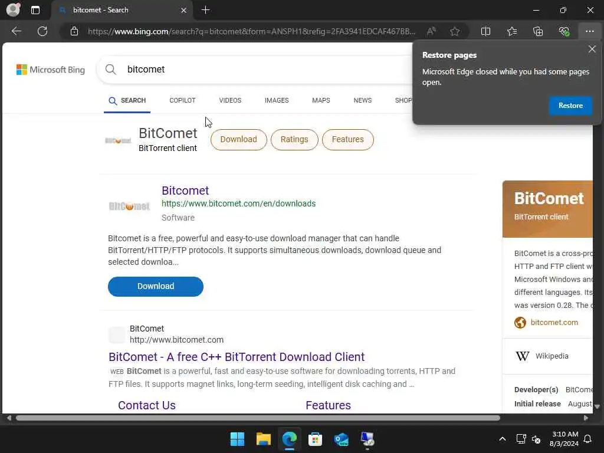This screenshot has width=604, height=453.
Task: Go back with the back arrow
Action: (x=16, y=31)
